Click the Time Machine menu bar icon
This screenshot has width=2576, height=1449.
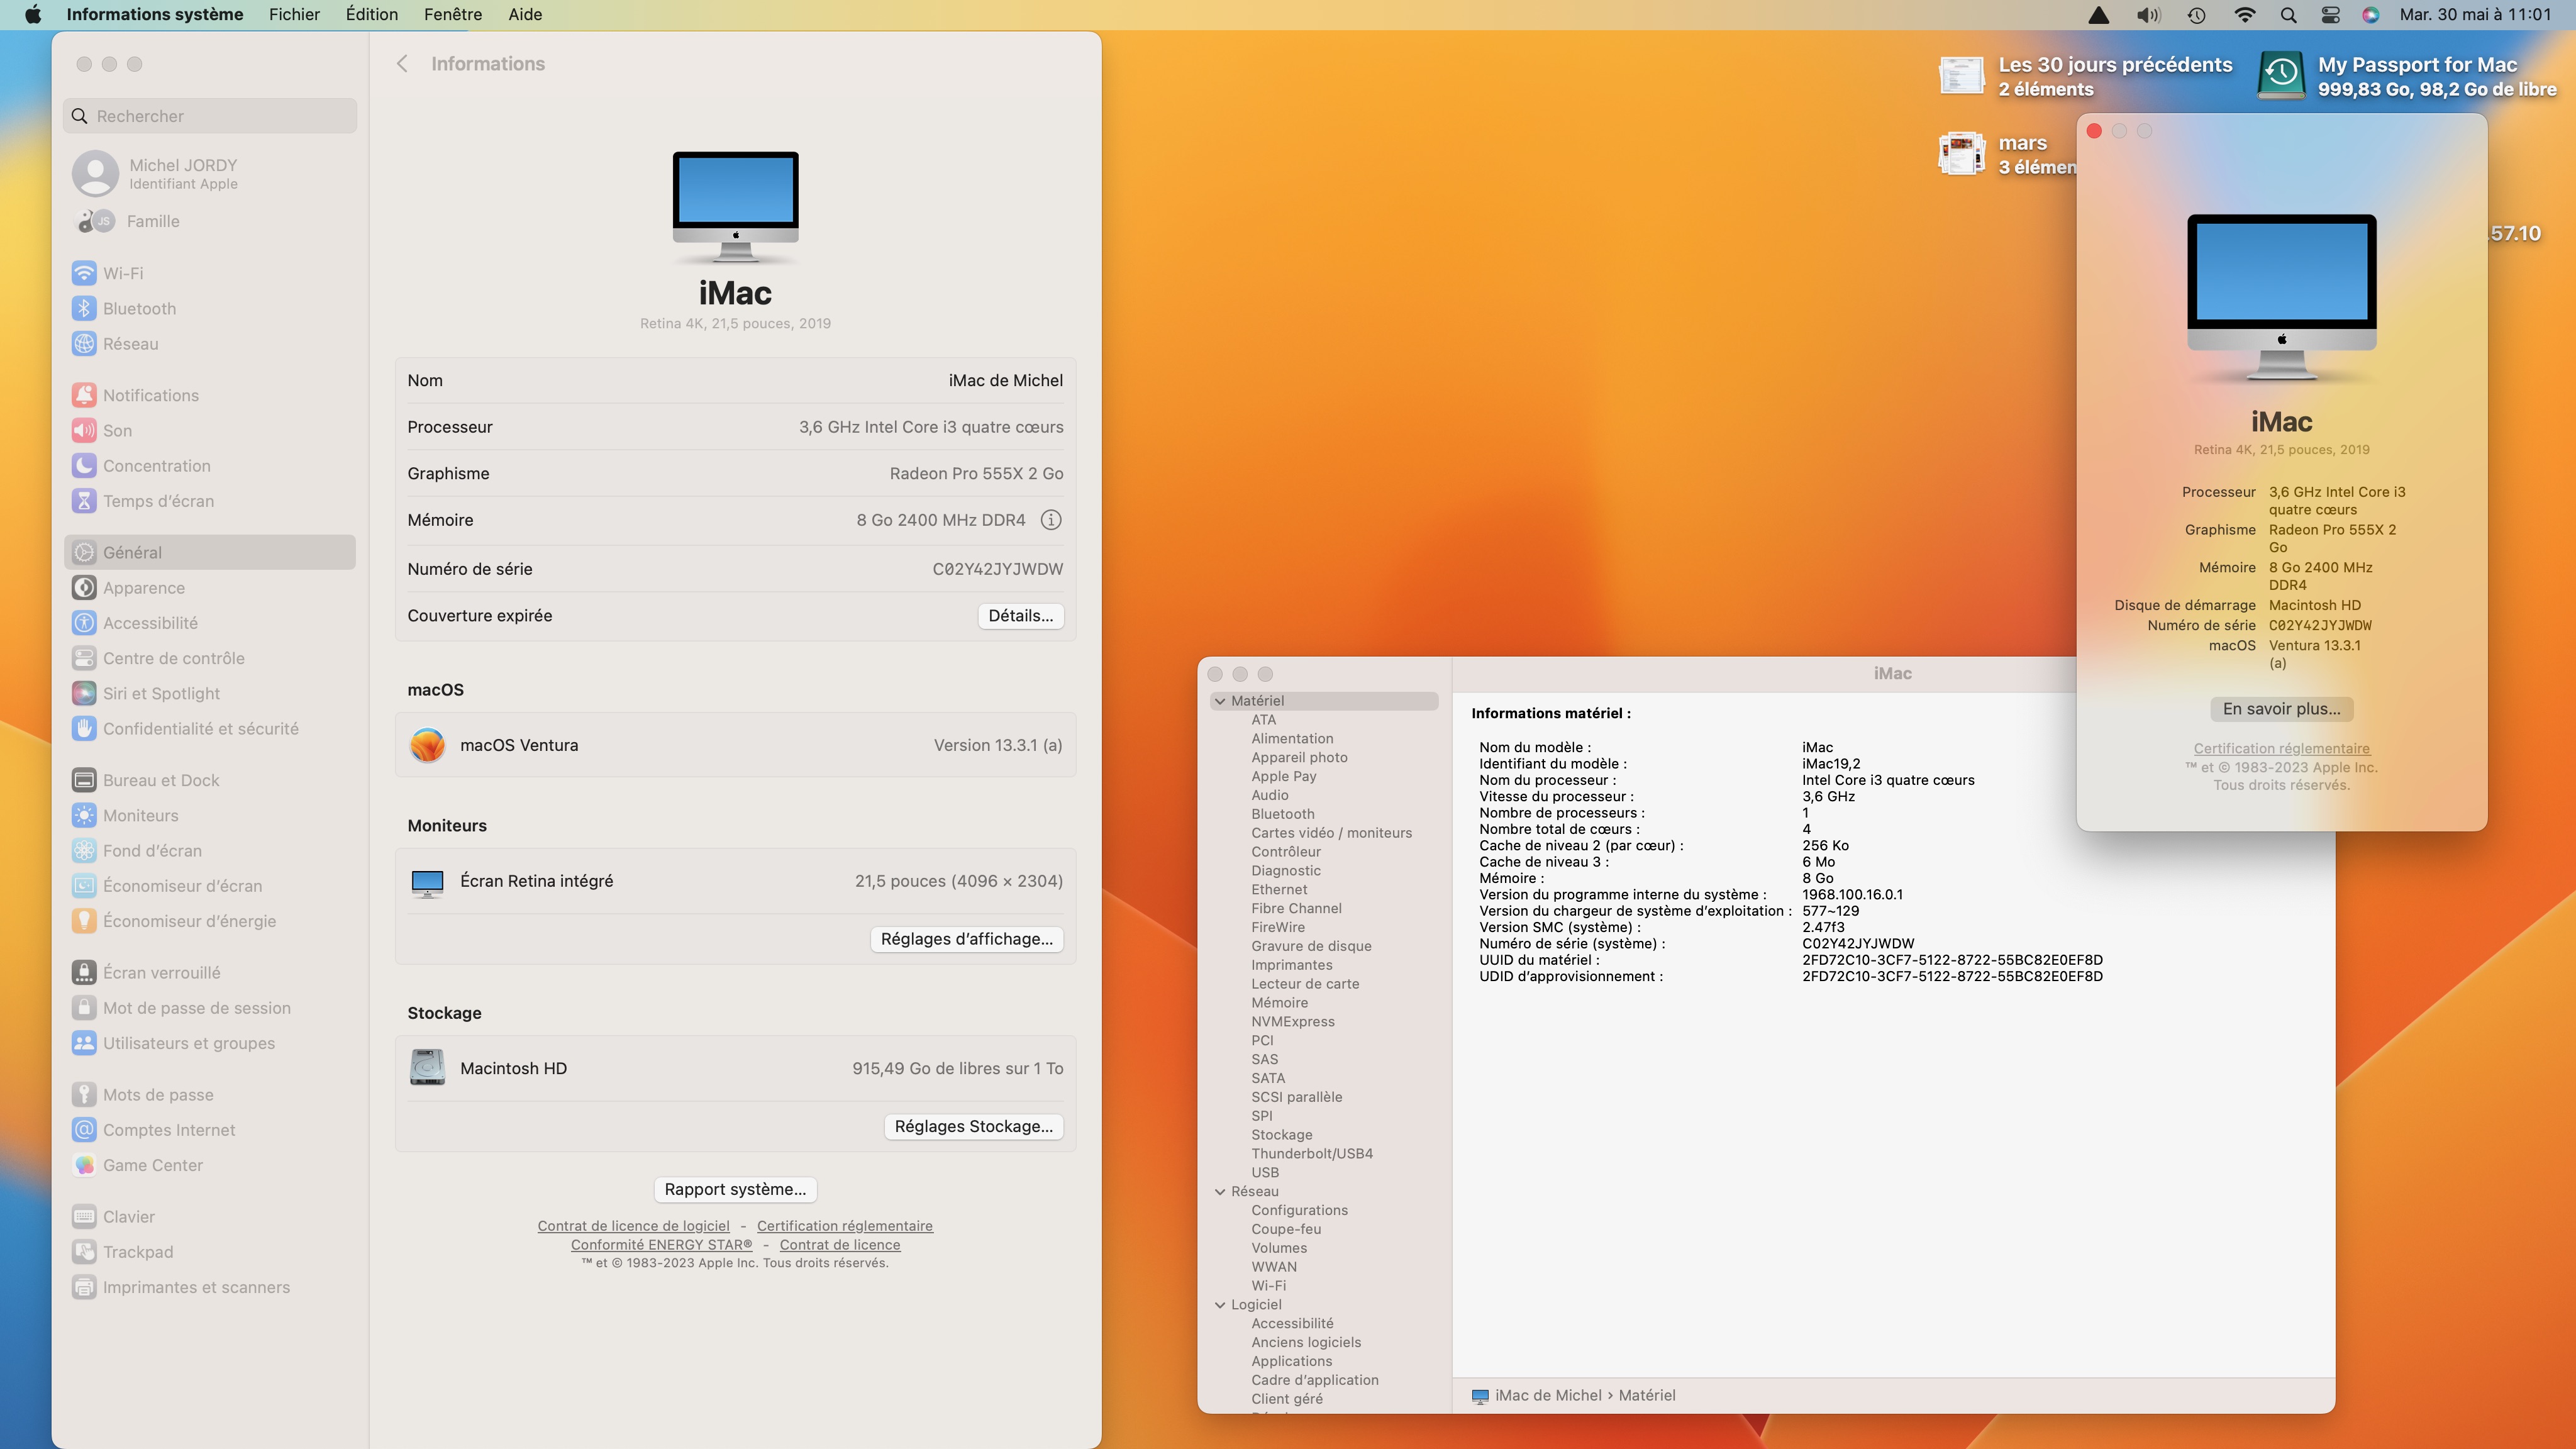(2196, 15)
